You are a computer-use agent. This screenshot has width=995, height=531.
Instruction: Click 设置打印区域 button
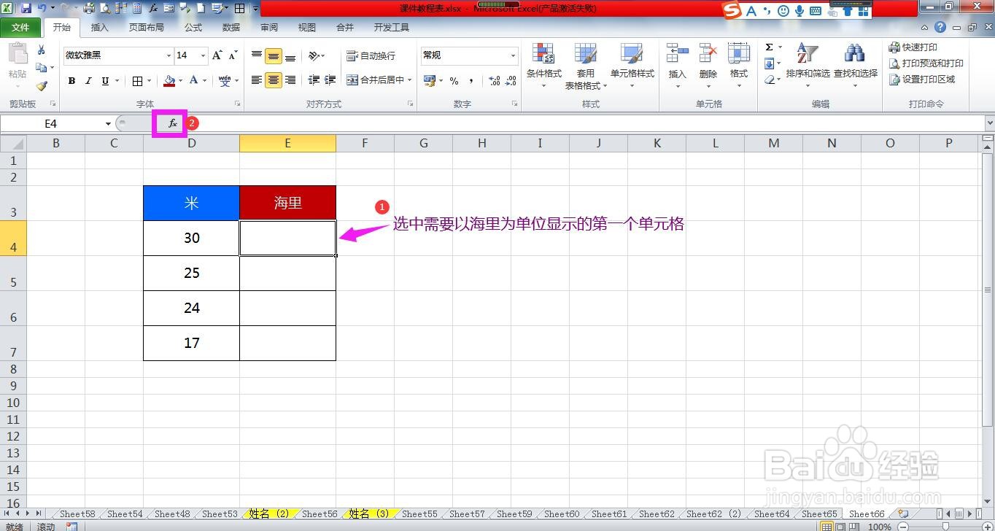[921, 79]
